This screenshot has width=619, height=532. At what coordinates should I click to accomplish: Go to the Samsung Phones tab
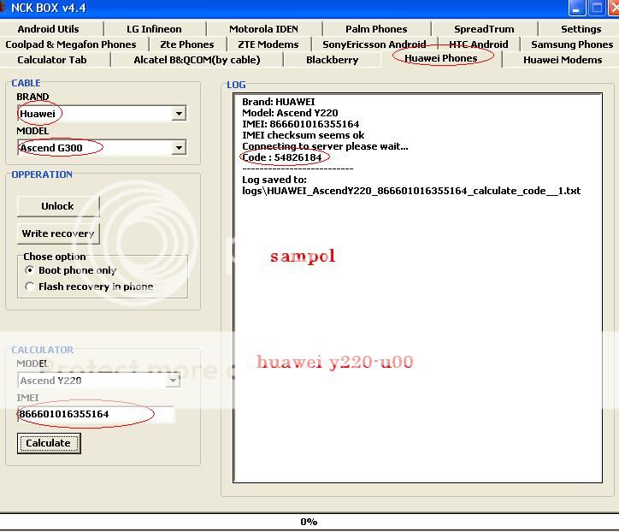pyautogui.click(x=571, y=44)
